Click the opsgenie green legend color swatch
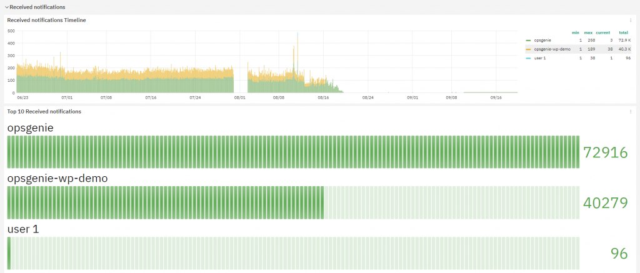640x273 pixels. (529, 41)
